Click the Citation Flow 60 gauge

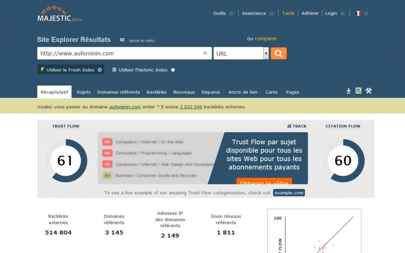point(343,160)
